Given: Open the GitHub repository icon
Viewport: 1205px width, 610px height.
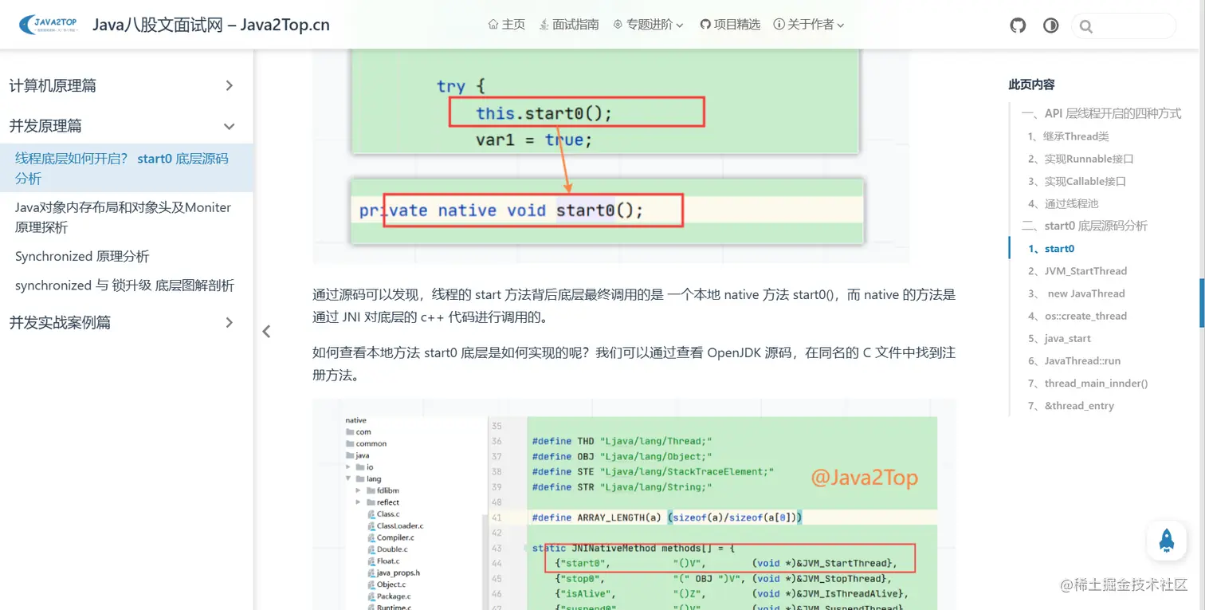Looking at the screenshot, I should (1018, 26).
